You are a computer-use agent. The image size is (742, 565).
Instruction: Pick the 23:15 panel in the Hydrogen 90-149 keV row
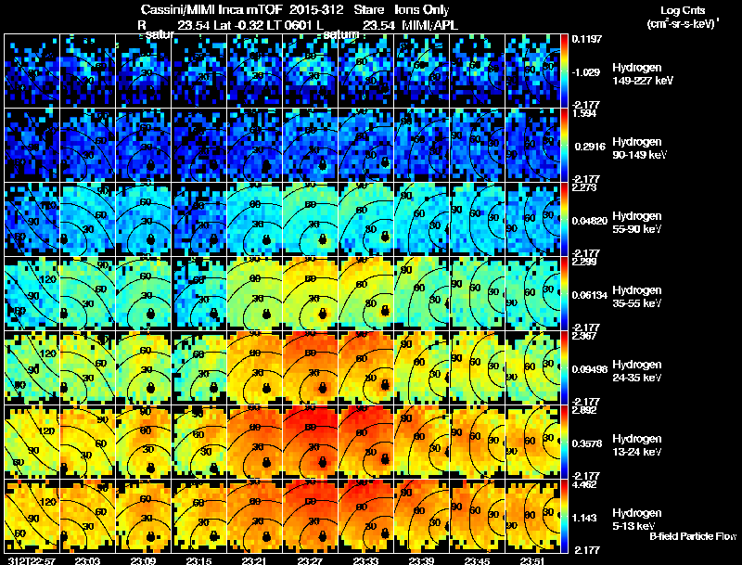click(x=198, y=146)
